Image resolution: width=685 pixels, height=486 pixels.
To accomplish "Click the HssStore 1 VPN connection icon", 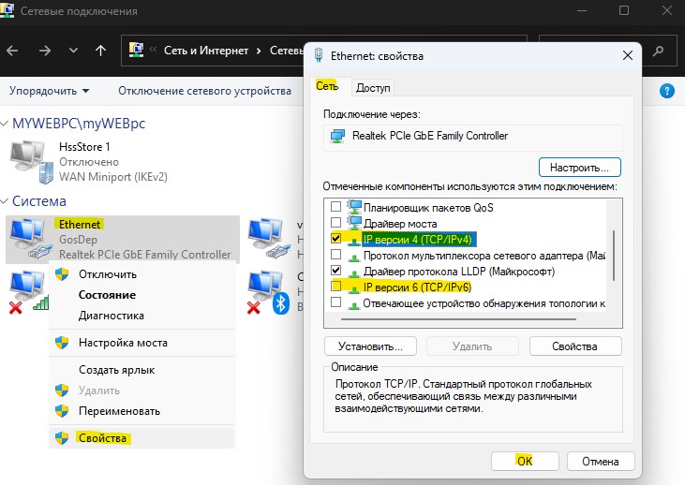I will [31, 161].
